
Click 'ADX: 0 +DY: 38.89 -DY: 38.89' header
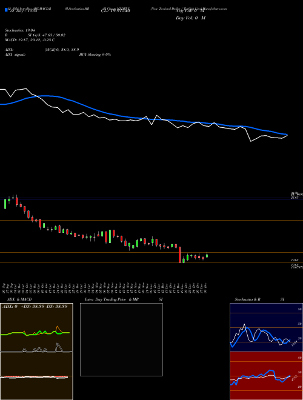[35, 307]
